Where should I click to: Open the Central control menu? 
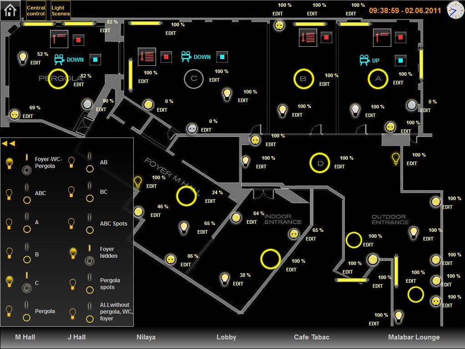35,10
